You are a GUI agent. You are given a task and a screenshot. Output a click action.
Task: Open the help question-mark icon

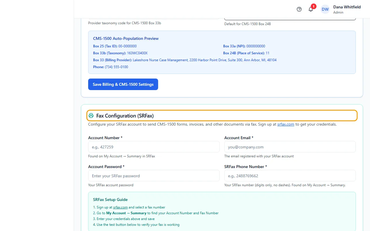tap(299, 9)
